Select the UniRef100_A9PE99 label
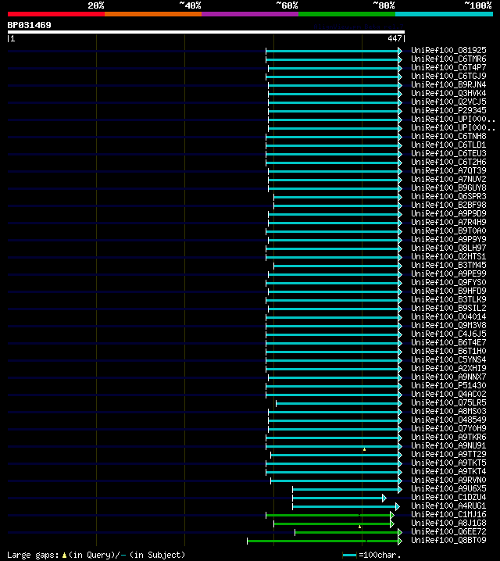 [x=448, y=273]
